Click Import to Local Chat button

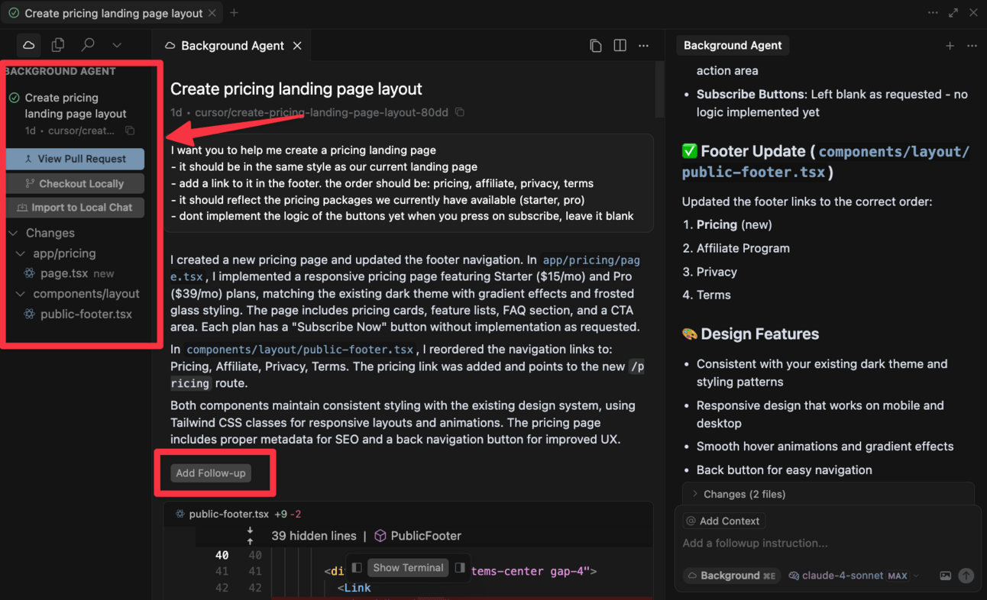point(75,208)
